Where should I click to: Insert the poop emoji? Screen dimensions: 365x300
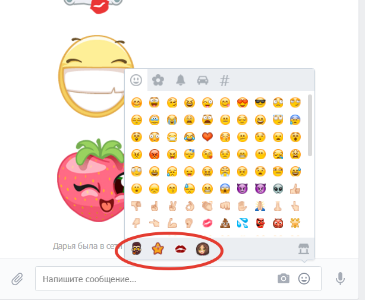(225, 223)
